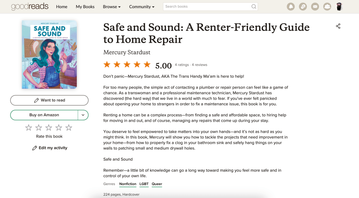This screenshot has width=359, height=198.
Task: Navigate to Home in the navbar
Action: tap(62, 7)
